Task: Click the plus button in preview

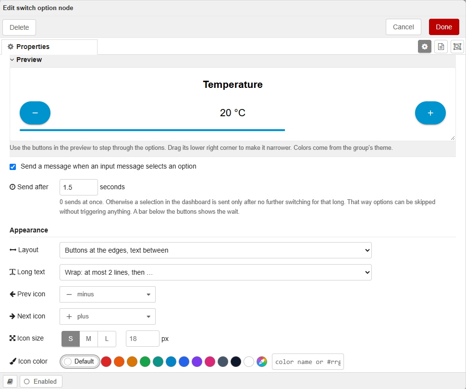Action: tap(430, 113)
